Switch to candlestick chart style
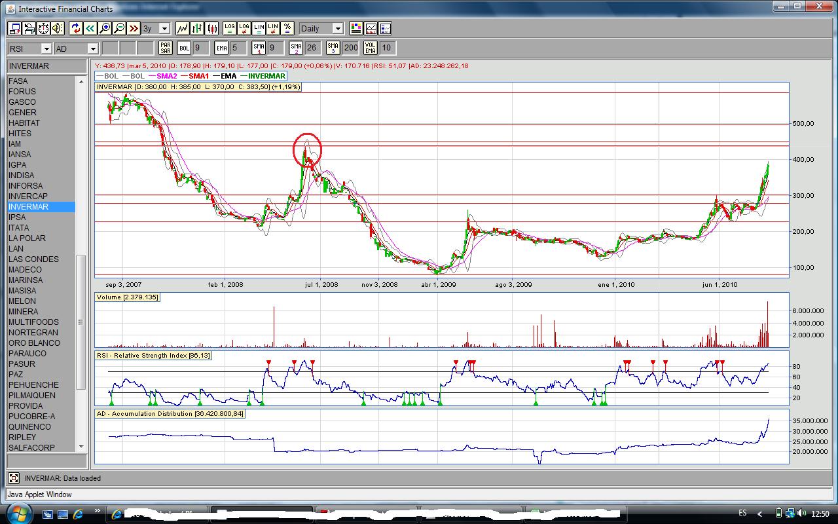838x524 pixels. point(212,28)
